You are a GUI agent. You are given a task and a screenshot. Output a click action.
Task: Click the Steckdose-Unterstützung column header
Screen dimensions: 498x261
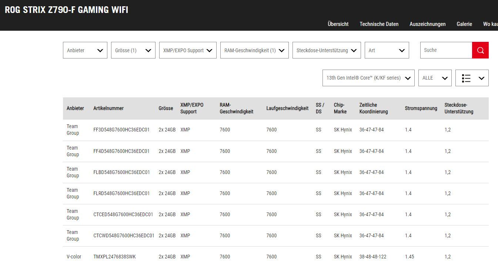459,108
